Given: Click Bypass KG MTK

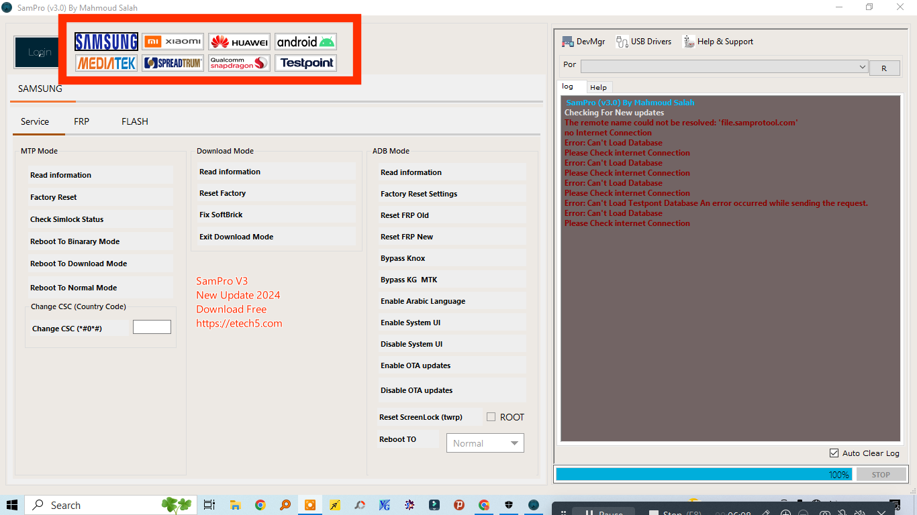Looking at the screenshot, I should click(451, 280).
